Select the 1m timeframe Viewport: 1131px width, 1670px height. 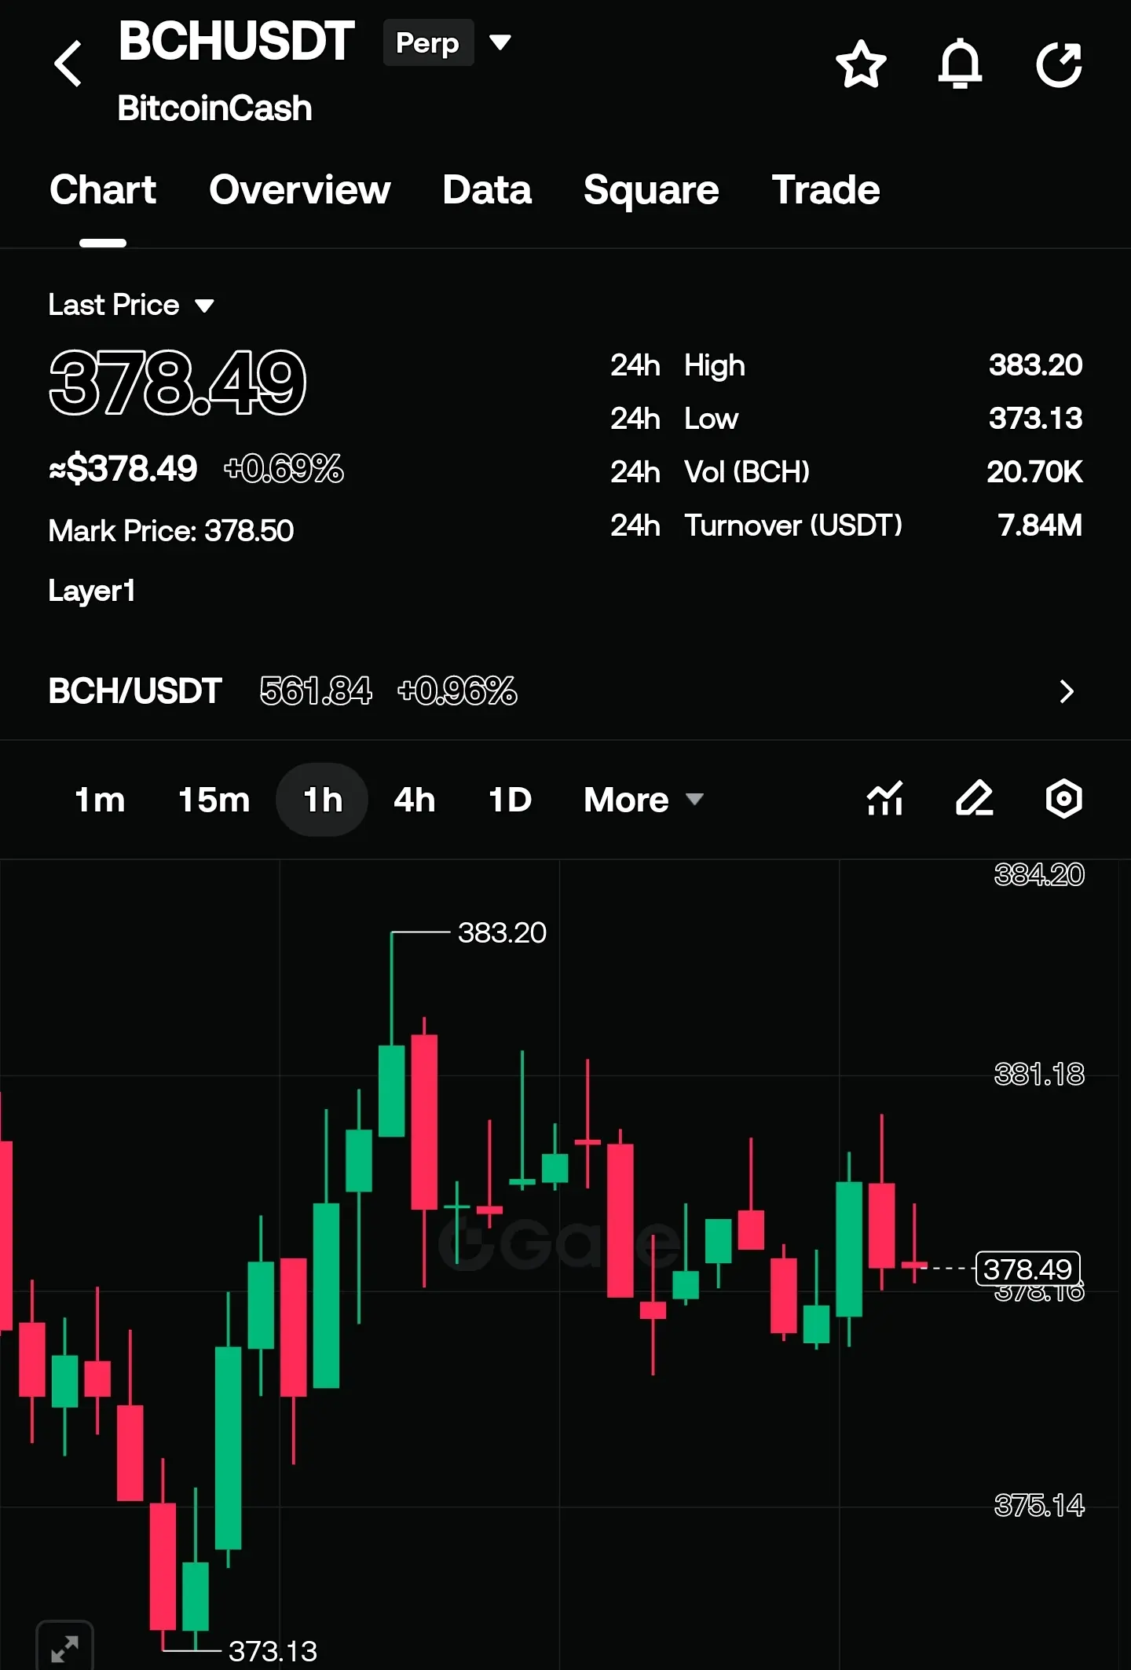(100, 800)
